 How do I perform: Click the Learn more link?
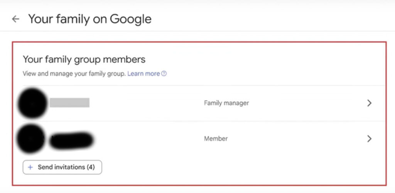click(x=143, y=74)
